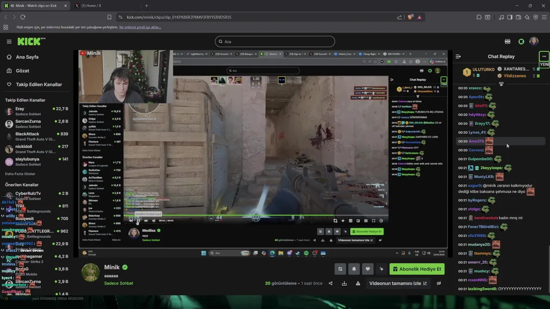The width and height of the screenshot is (550, 309).
Task: Click Videonun tamamını izle button
Action: pyautogui.click(x=398, y=283)
